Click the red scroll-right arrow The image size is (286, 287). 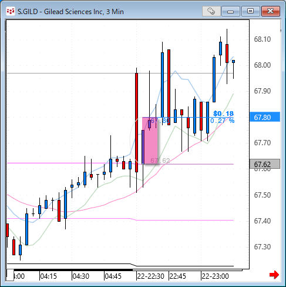[274, 275]
